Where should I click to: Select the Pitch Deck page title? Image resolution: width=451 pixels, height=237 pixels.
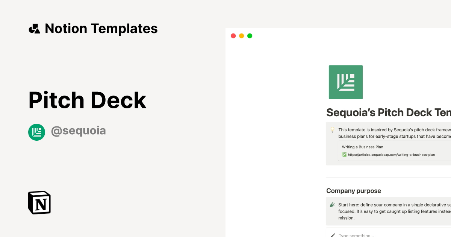click(x=87, y=100)
